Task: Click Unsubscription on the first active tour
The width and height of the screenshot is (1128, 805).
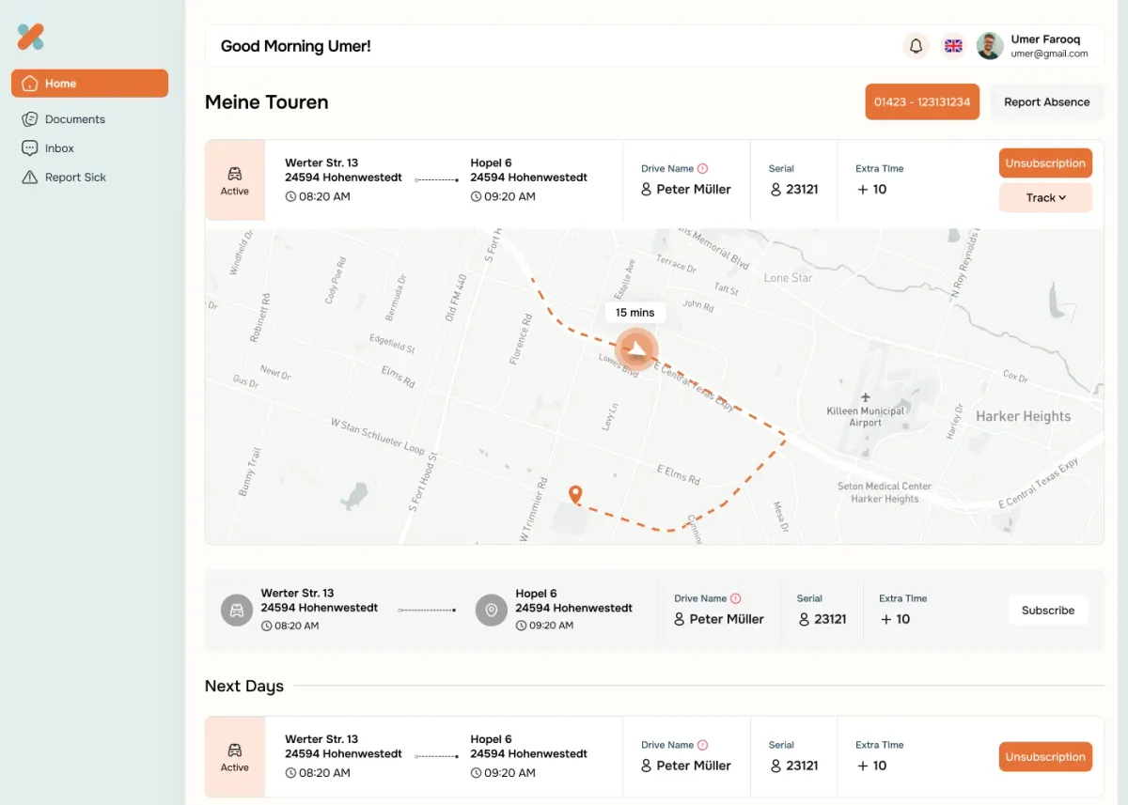Action: 1045,163
